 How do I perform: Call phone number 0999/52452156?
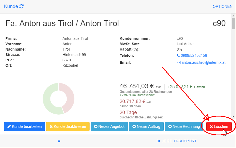194,55
